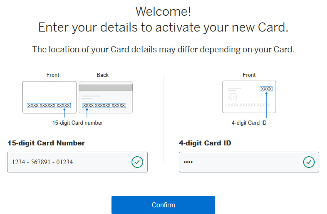Click the "4-digit Card ID" caption under card
The width and height of the screenshot is (327, 214).
pos(249,123)
